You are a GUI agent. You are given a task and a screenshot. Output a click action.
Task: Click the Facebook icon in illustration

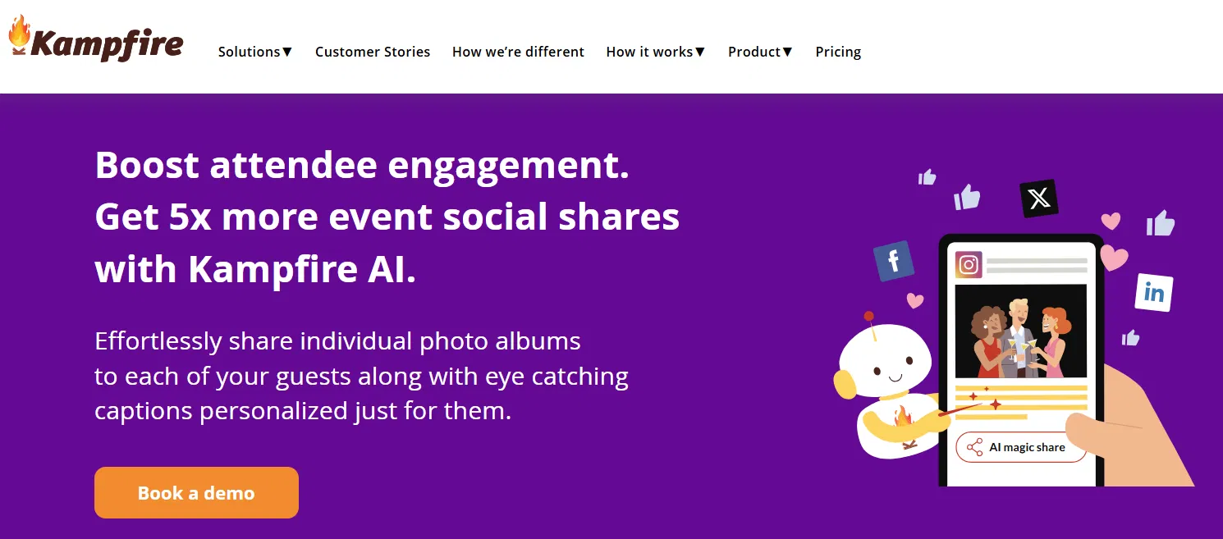tap(894, 262)
